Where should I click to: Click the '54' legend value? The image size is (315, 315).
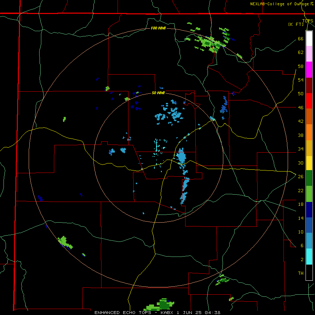click(301, 80)
